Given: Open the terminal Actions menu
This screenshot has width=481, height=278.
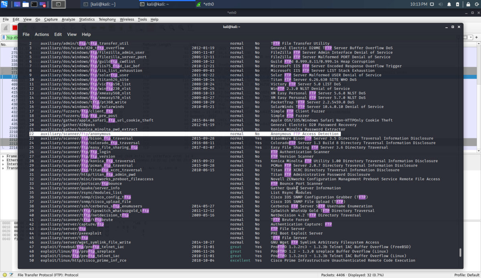Looking at the screenshot, I should pyautogui.click(x=42, y=34).
